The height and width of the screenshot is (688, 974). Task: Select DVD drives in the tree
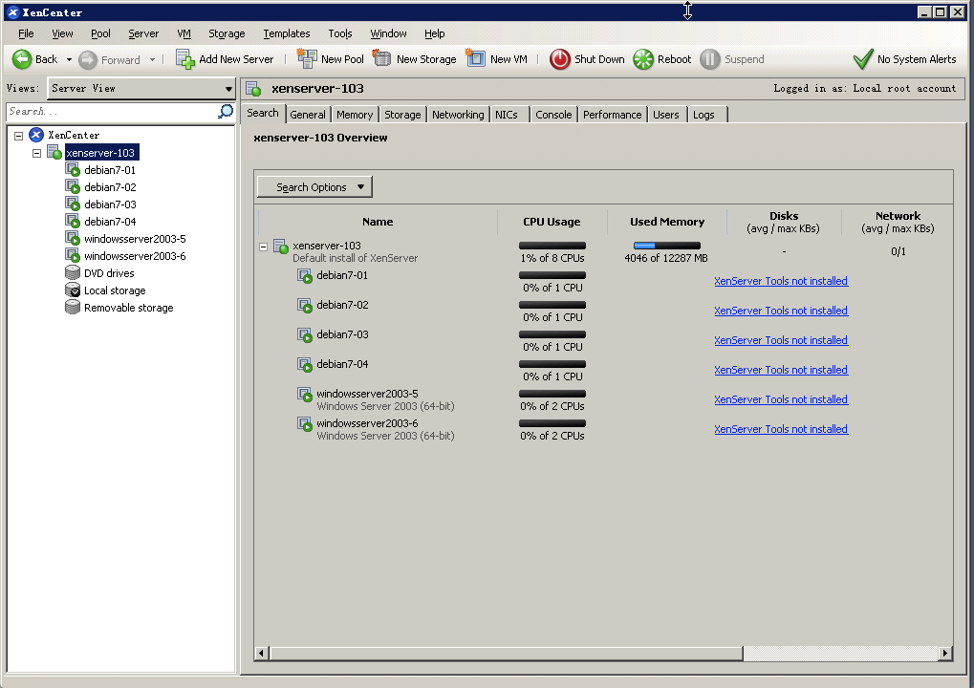[x=109, y=273]
